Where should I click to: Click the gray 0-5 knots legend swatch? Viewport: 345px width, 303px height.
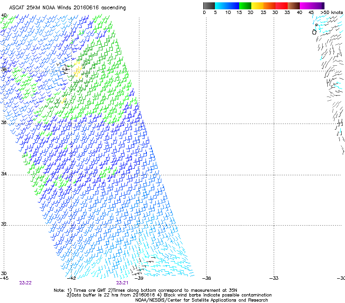point(209,6)
